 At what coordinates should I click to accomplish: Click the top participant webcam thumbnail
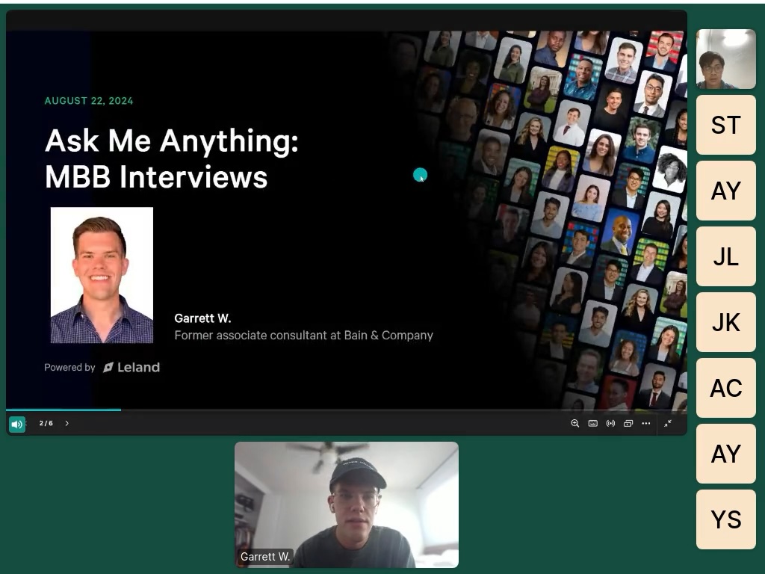(x=726, y=59)
